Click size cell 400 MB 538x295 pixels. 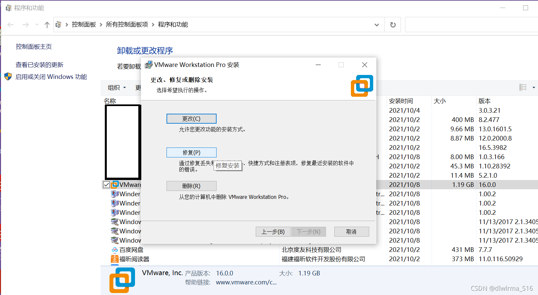pyautogui.click(x=463, y=120)
